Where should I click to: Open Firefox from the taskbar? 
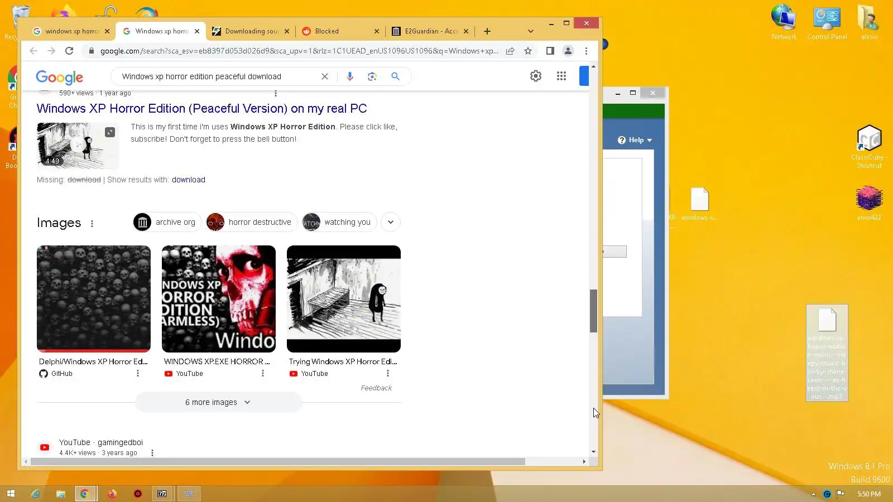click(112, 494)
